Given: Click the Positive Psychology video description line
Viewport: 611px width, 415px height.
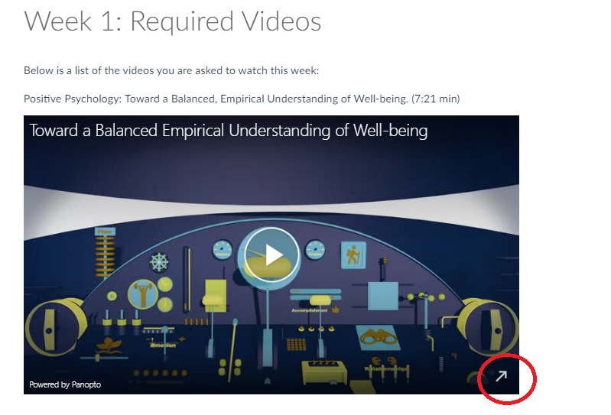Looking at the screenshot, I should 242,99.
